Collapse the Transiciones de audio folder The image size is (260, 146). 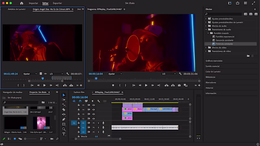206,29
